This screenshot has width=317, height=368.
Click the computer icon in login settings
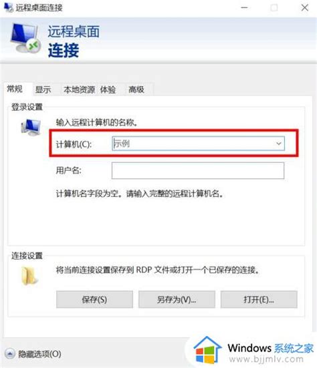coord(31,127)
